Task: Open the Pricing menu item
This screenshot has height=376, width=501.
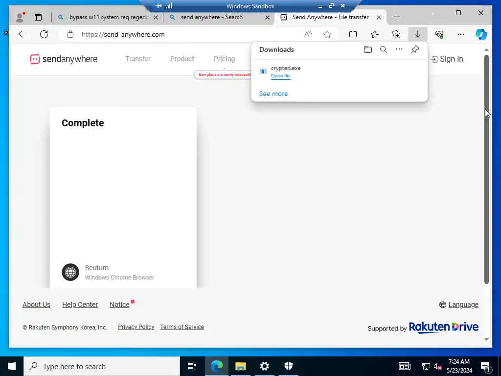Action: click(224, 59)
